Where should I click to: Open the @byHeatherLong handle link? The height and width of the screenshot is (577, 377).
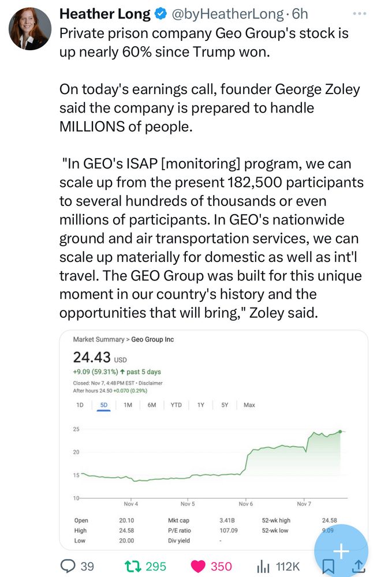click(226, 14)
